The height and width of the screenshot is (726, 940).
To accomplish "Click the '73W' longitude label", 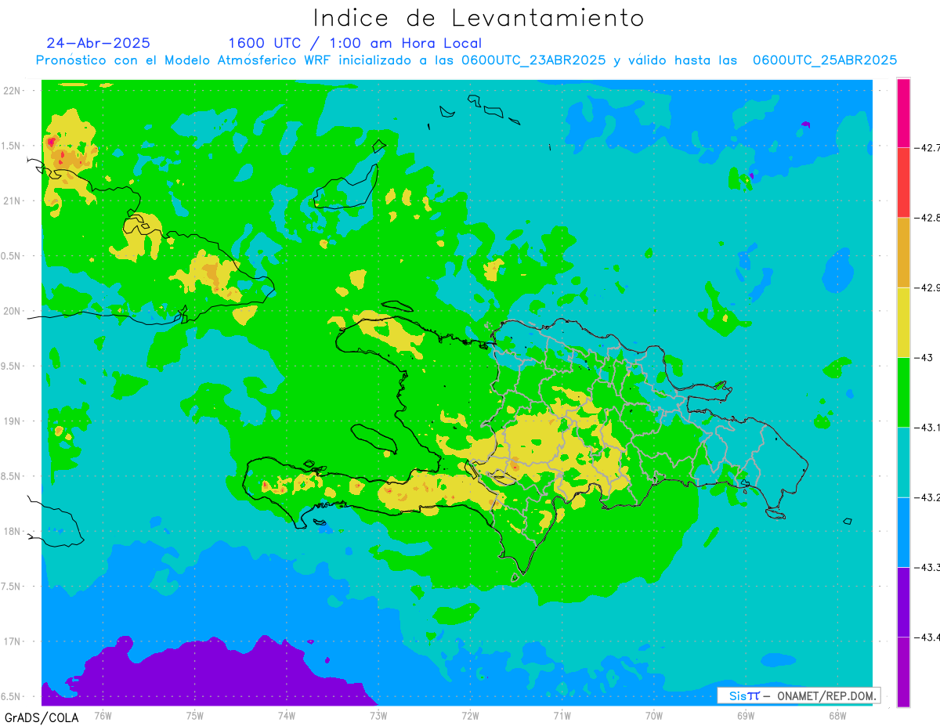I will 378,715.
